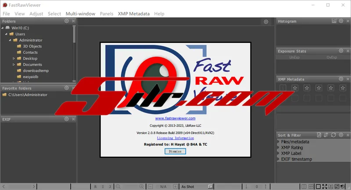The width and height of the screenshot is (351, 190).
Task: Click the sort order arrows in Sort & Filter
Action: tap(326, 135)
